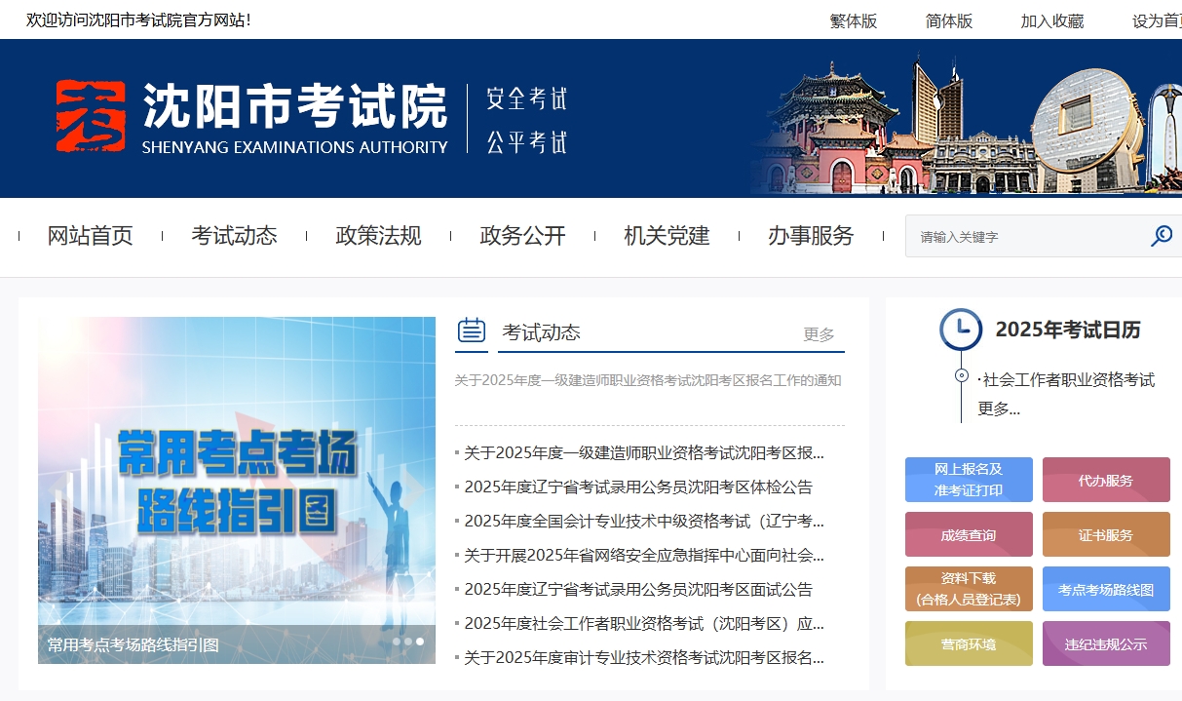Click the 繁体版 link at the top
Screen dimensions: 1182x701
tap(853, 19)
